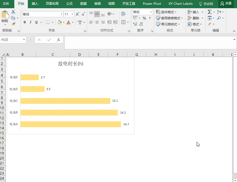Increase decimal places

(x=135, y=24)
